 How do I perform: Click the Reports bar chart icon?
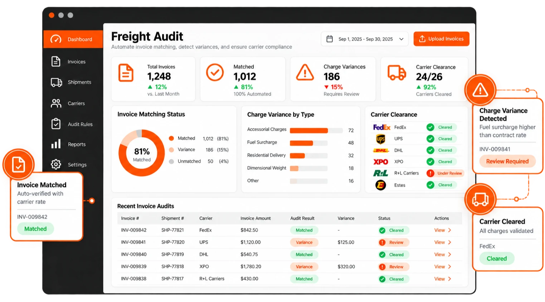[x=56, y=144]
